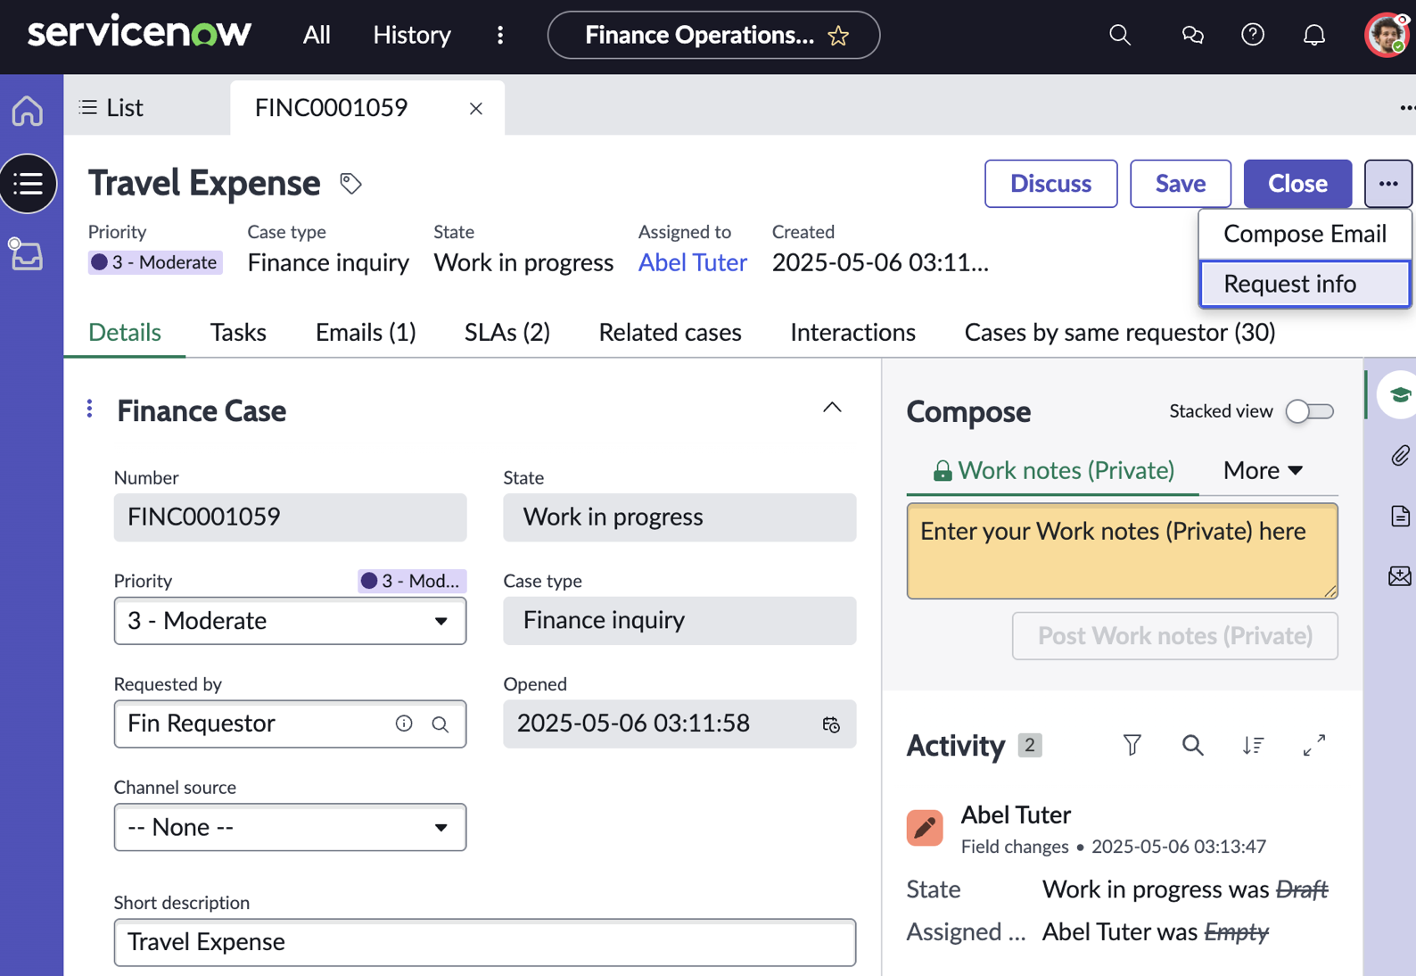Open Cases by same requestor tab
This screenshot has height=976, width=1416.
(x=1120, y=333)
